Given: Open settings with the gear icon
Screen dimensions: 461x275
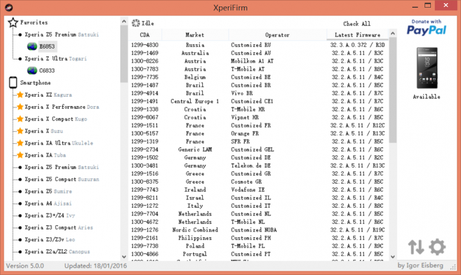Looking at the screenshot, I should 437,247.
